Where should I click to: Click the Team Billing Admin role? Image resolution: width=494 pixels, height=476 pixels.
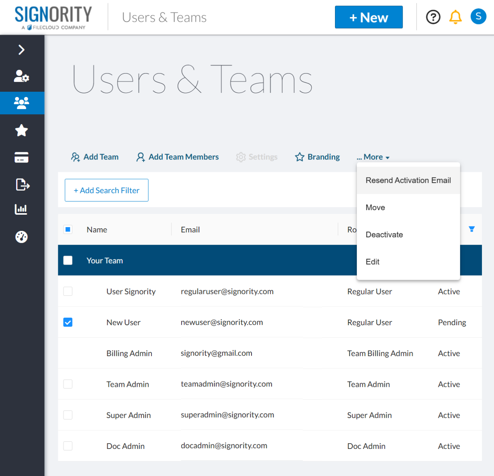tap(380, 353)
